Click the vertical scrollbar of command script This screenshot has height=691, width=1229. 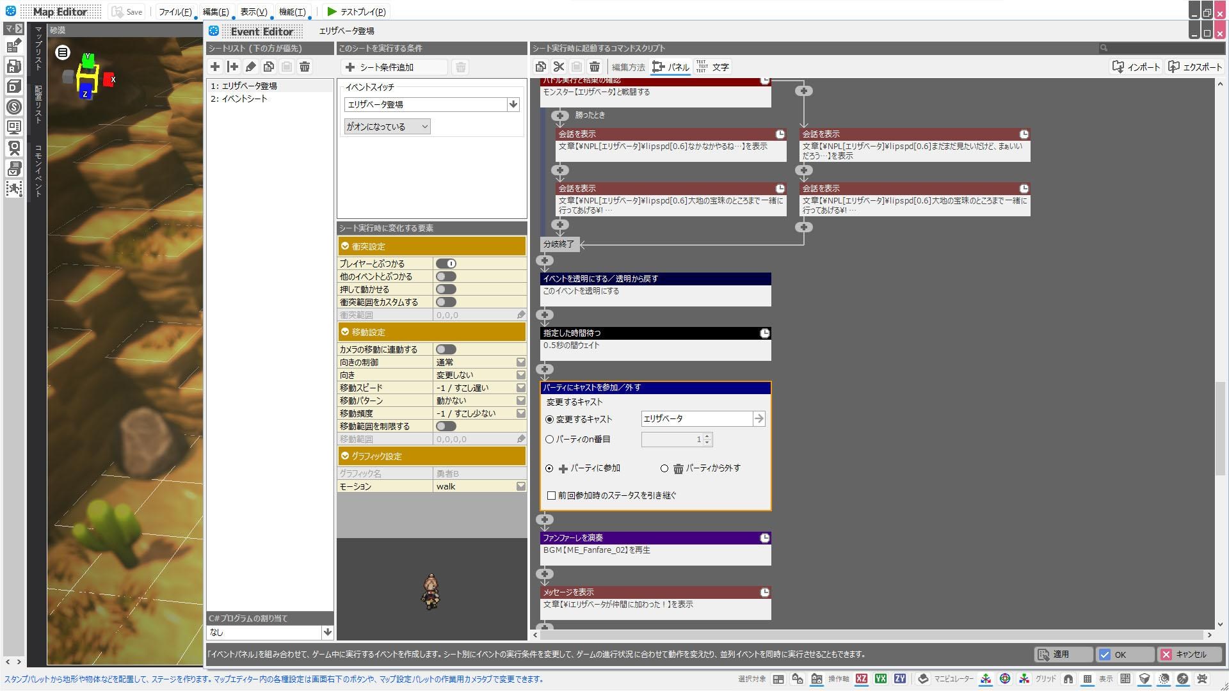click(1220, 429)
